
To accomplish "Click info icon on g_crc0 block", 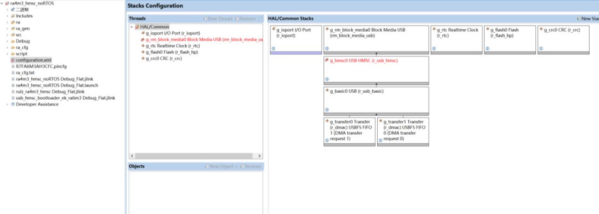I will pyautogui.click(x=541, y=49).
